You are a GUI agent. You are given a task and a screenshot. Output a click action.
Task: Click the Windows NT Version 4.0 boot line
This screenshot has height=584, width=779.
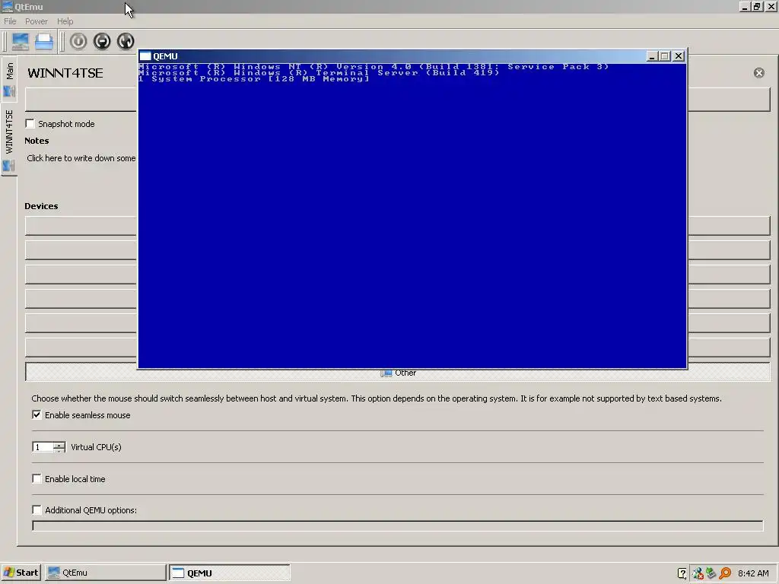click(374, 67)
